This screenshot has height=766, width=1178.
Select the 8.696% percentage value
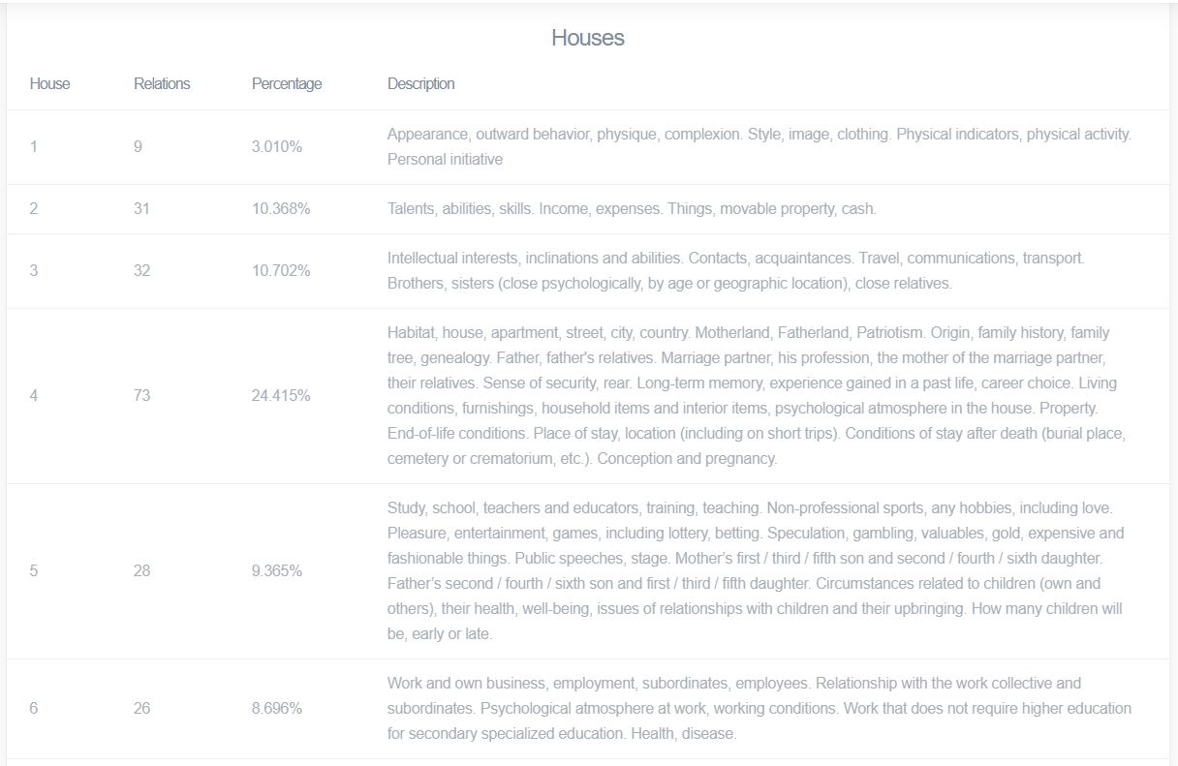277,709
